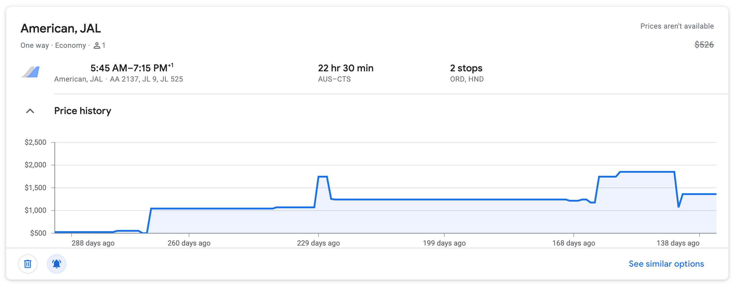Click the price spike near 229 days ago
Screen dimensions: 733x285
(x=323, y=177)
